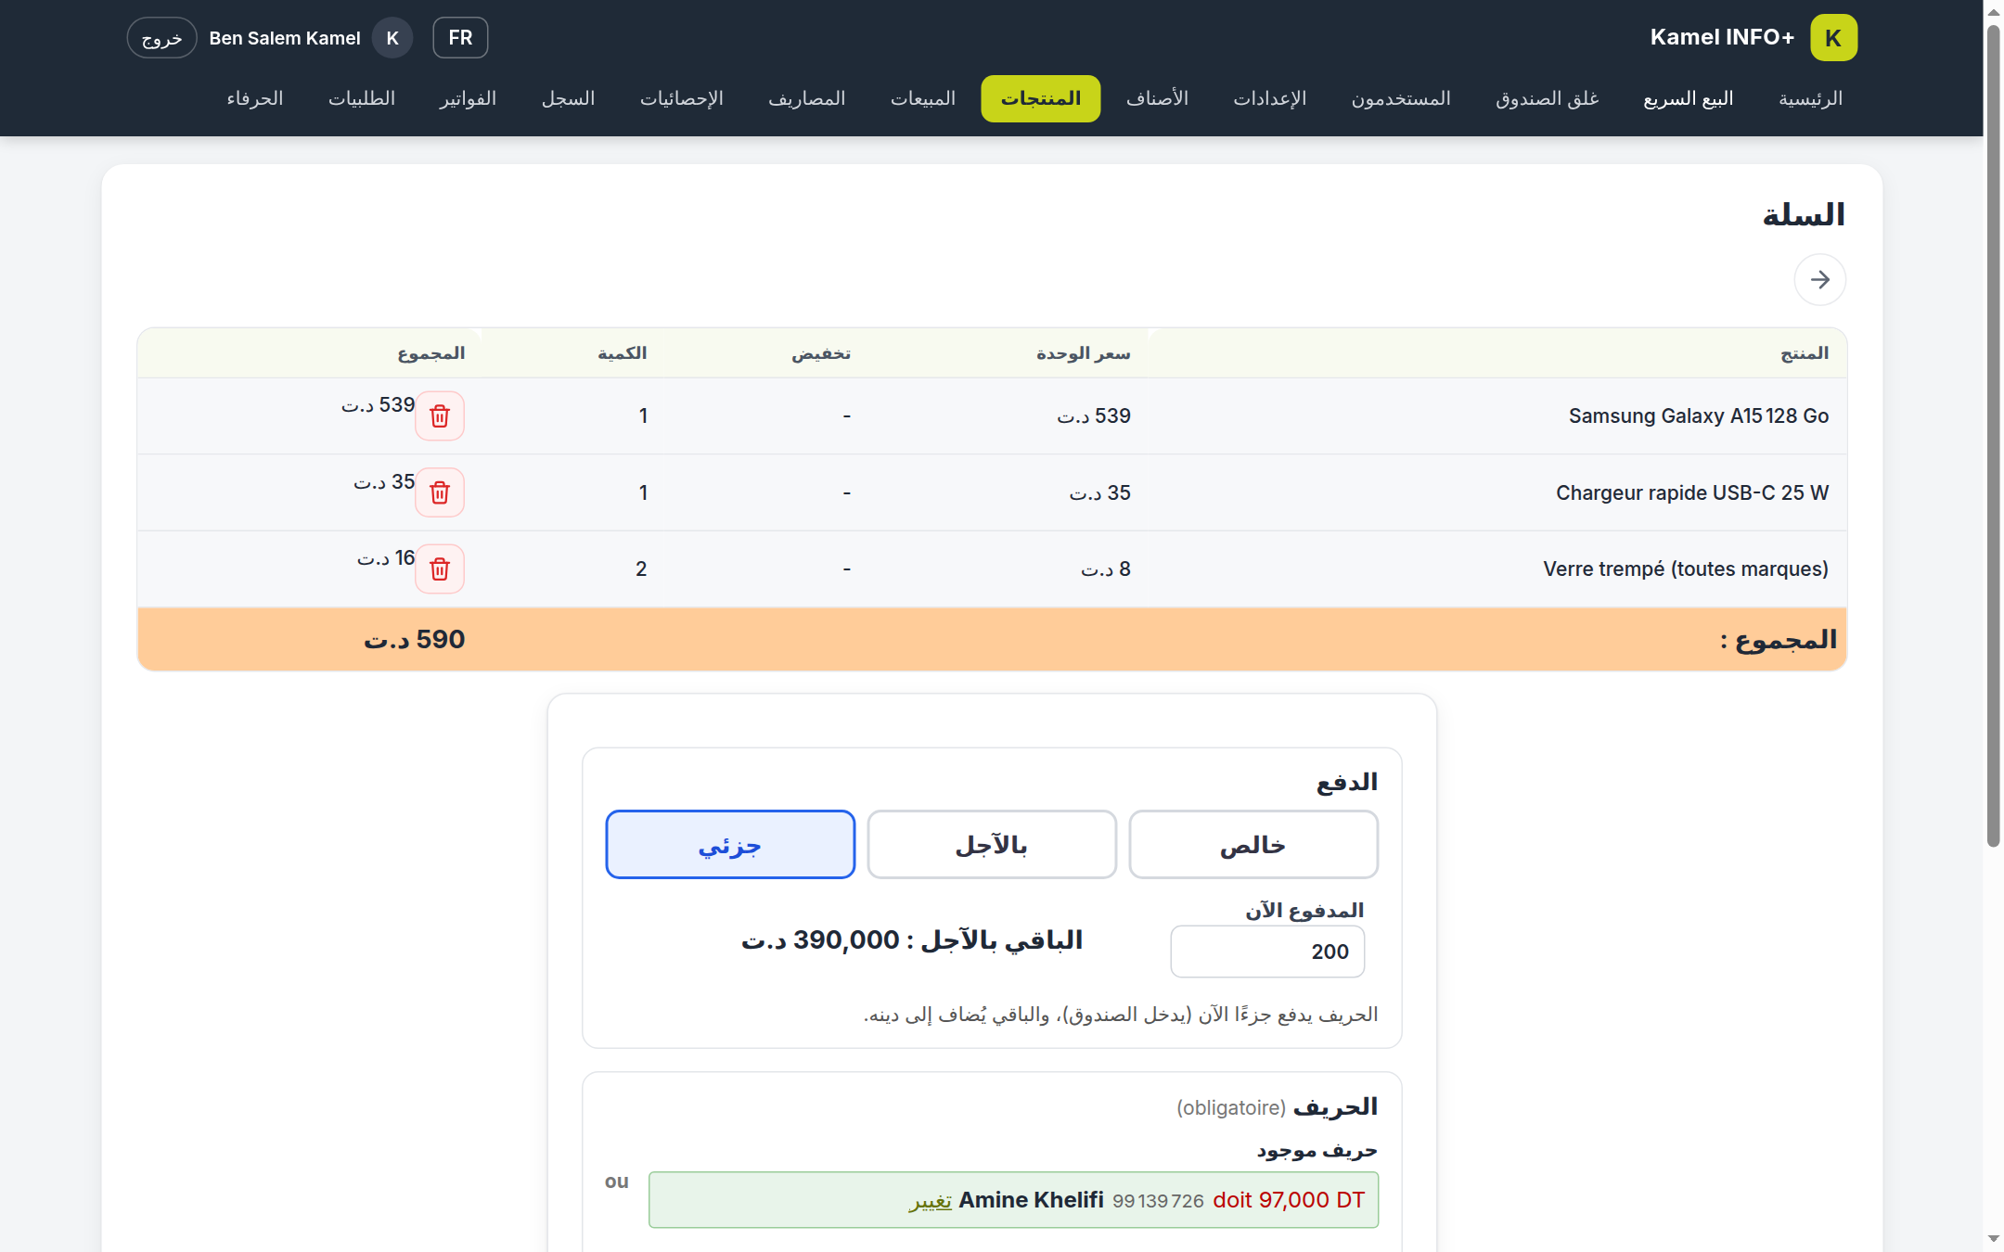Open the المصاريف expenses page
Viewport: 2004px width, 1252px height.
pos(807,98)
